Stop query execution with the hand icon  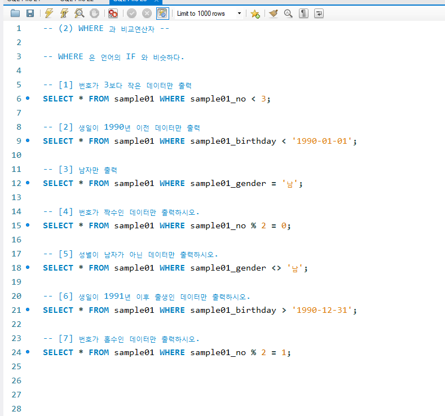94,14
